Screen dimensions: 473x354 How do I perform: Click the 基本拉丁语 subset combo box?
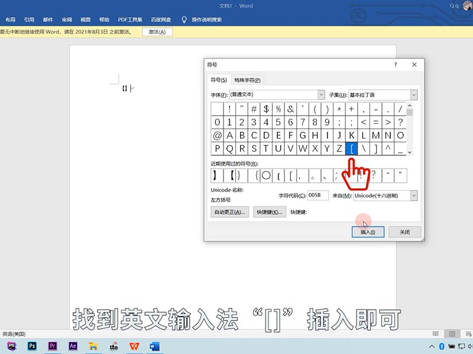pos(383,95)
